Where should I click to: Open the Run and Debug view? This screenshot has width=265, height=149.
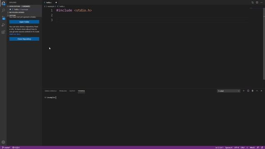click(3, 25)
